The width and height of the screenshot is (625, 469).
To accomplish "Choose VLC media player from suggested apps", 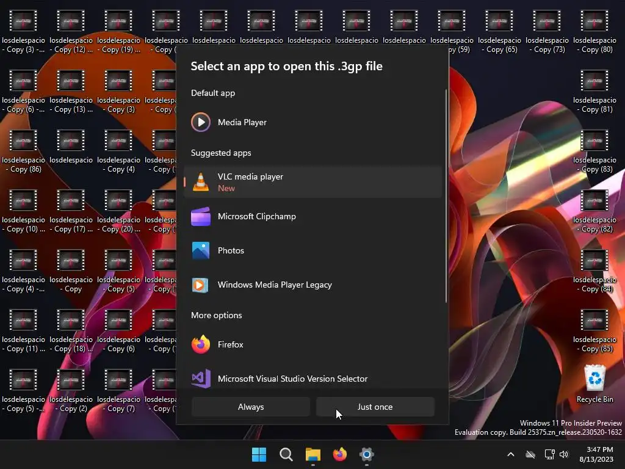I will tap(313, 182).
